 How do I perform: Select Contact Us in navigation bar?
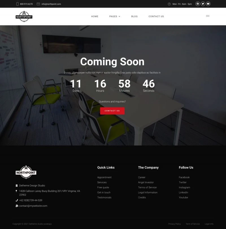156,16
